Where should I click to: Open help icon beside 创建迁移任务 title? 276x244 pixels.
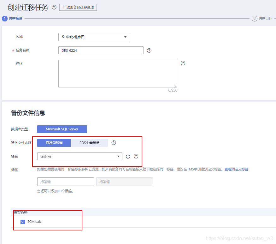coord(54,7)
